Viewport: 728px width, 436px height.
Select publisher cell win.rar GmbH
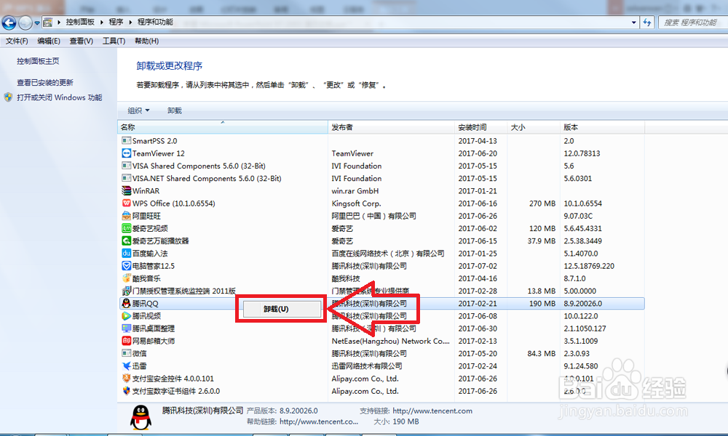[x=355, y=191]
